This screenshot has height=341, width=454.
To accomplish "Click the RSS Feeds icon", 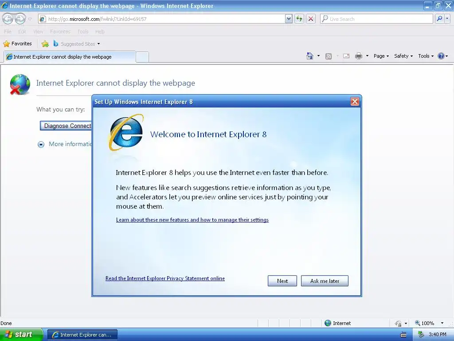I will pyautogui.click(x=329, y=56).
